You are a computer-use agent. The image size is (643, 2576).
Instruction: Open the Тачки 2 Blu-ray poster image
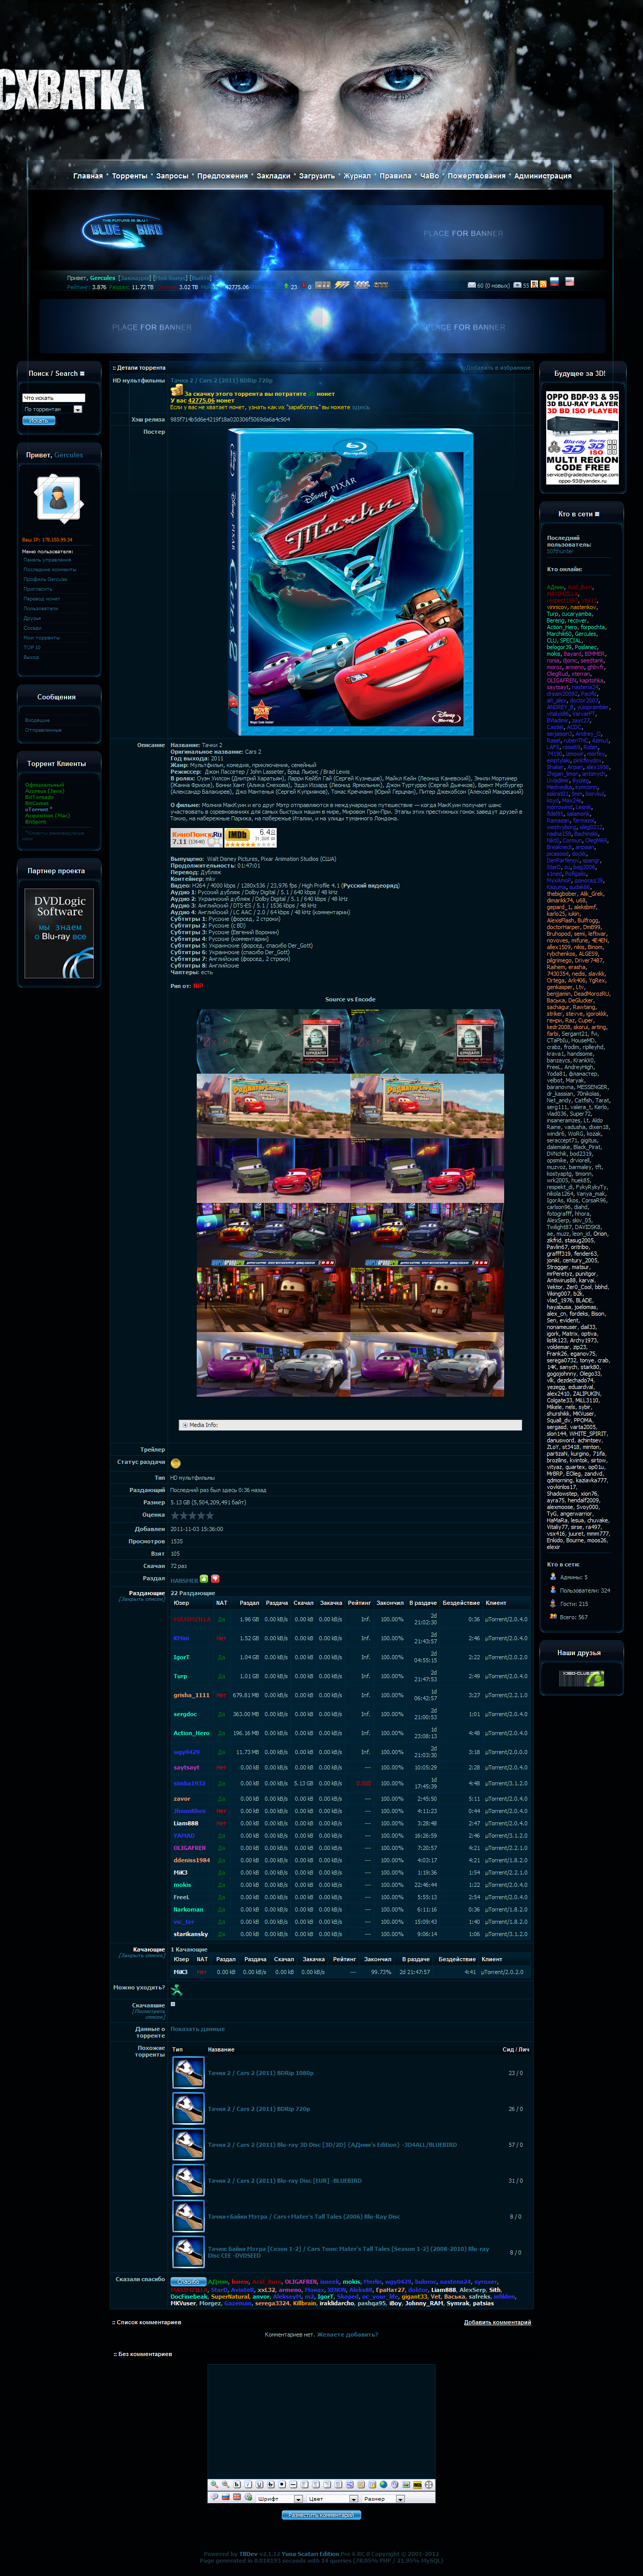349,582
